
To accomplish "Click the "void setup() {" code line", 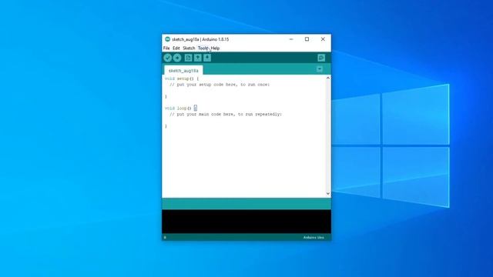I will (182, 78).
